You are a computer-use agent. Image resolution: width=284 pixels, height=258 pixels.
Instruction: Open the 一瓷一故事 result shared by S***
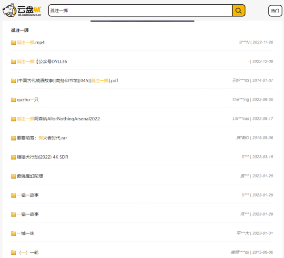click(x=28, y=195)
